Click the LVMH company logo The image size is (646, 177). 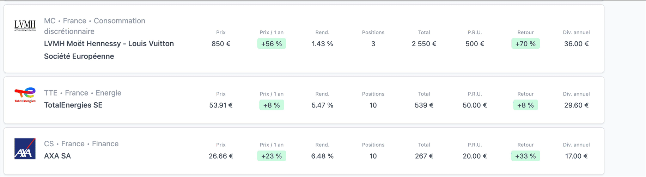tap(25, 25)
